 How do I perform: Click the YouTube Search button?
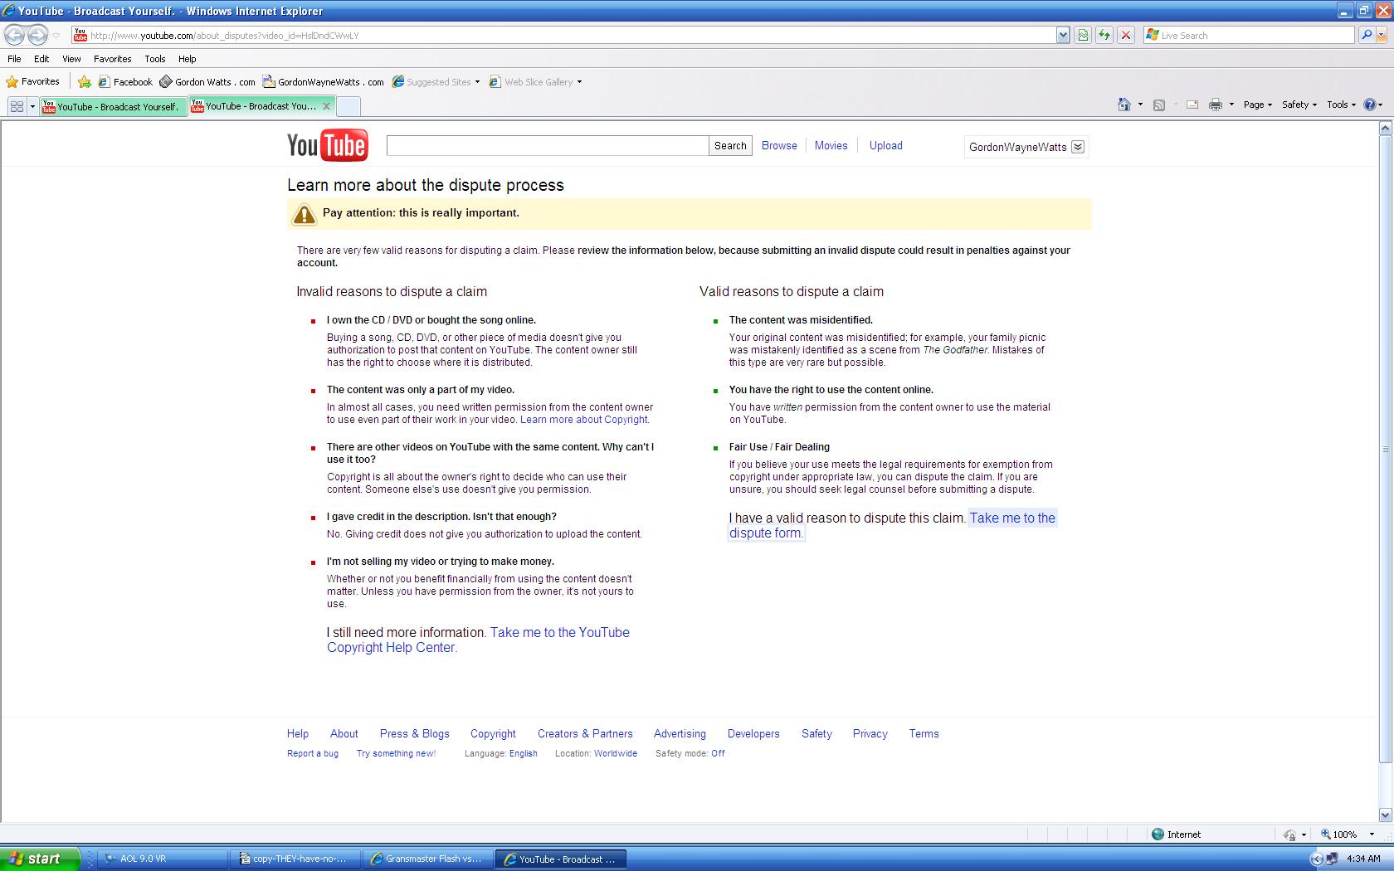click(730, 145)
